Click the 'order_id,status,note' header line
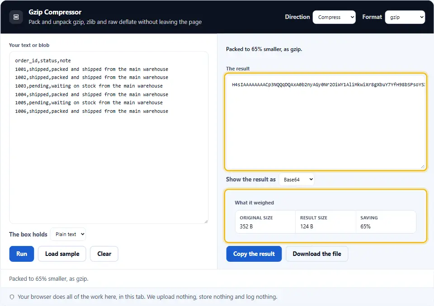 (43, 60)
